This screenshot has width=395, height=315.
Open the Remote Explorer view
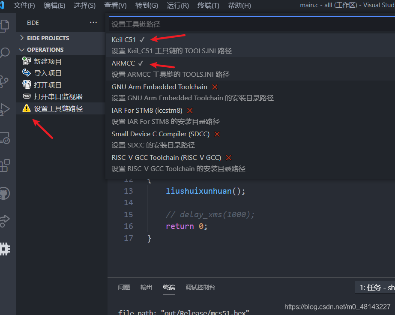pos(4,138)
